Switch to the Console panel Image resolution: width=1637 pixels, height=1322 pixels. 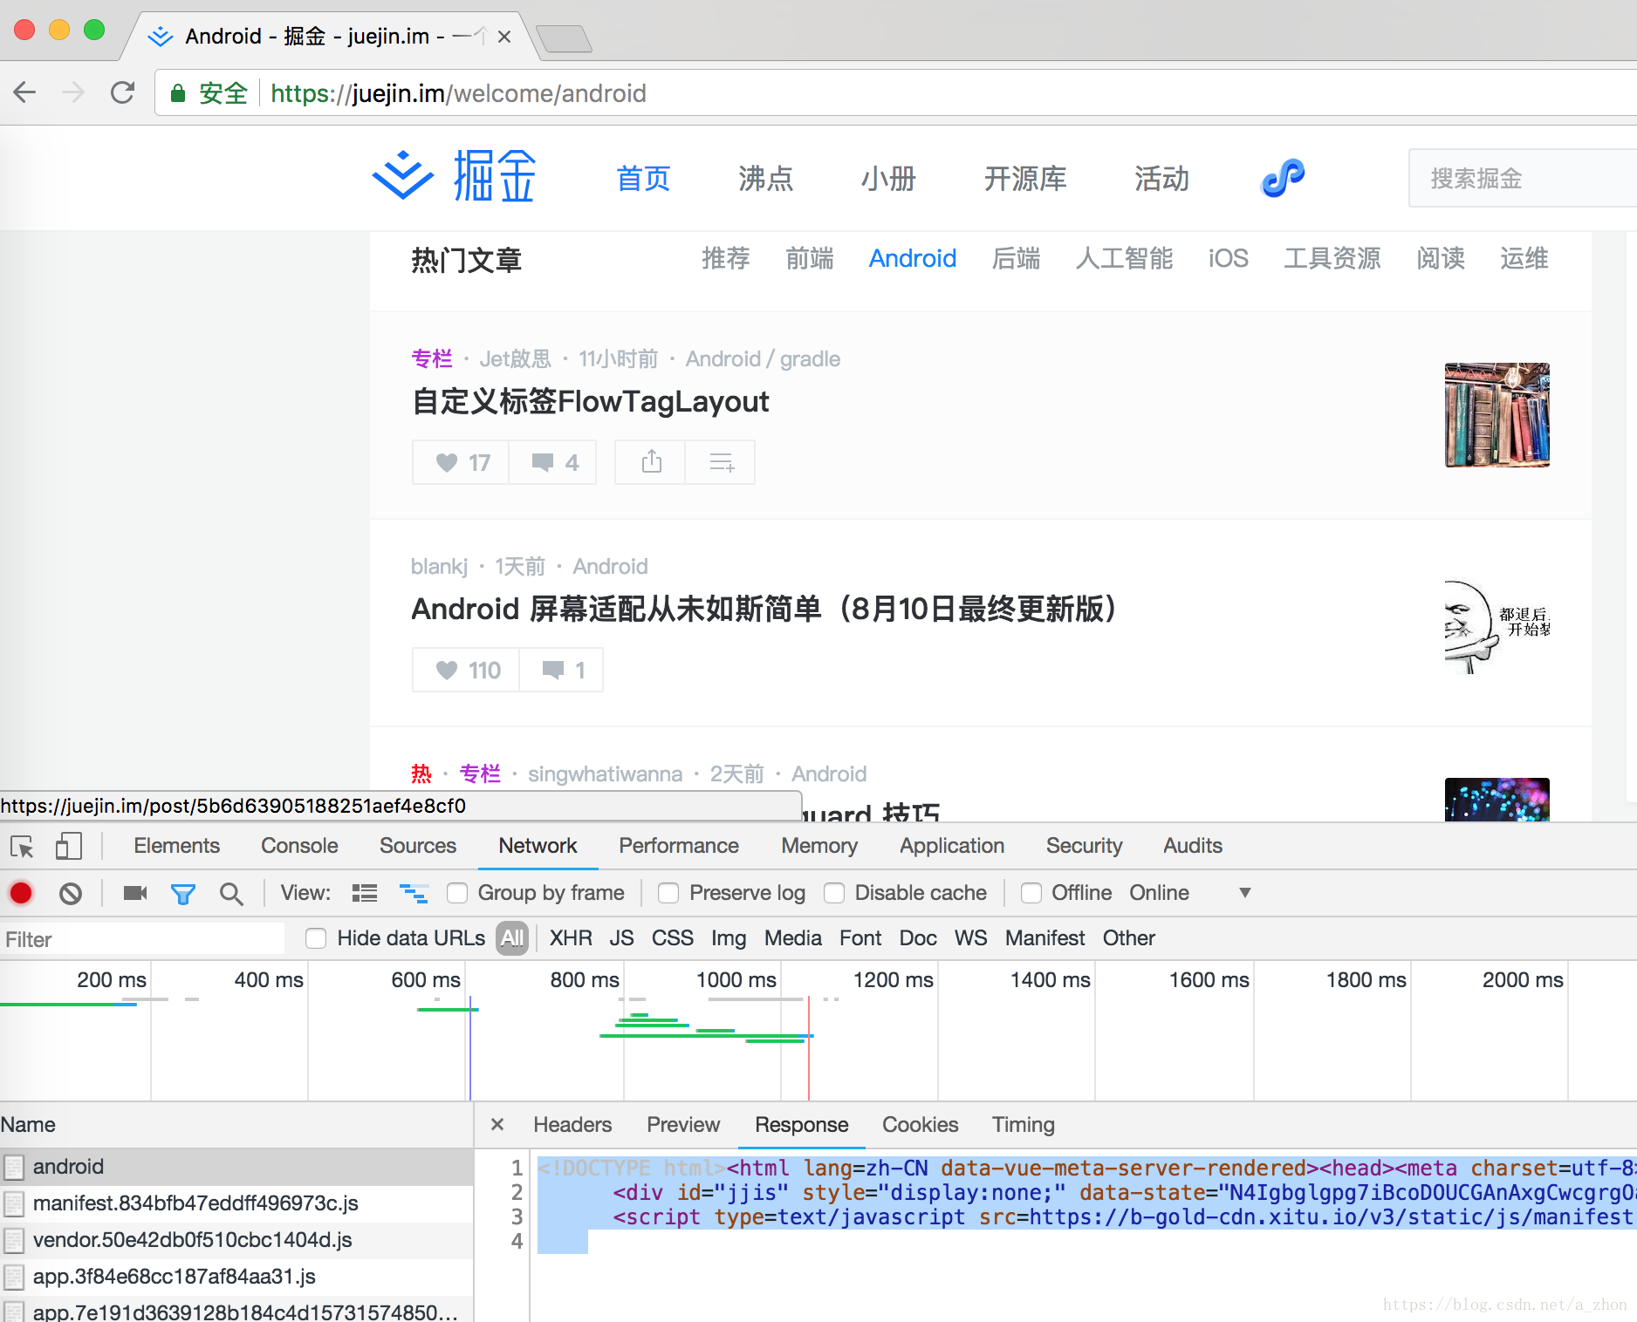point(299,846)
